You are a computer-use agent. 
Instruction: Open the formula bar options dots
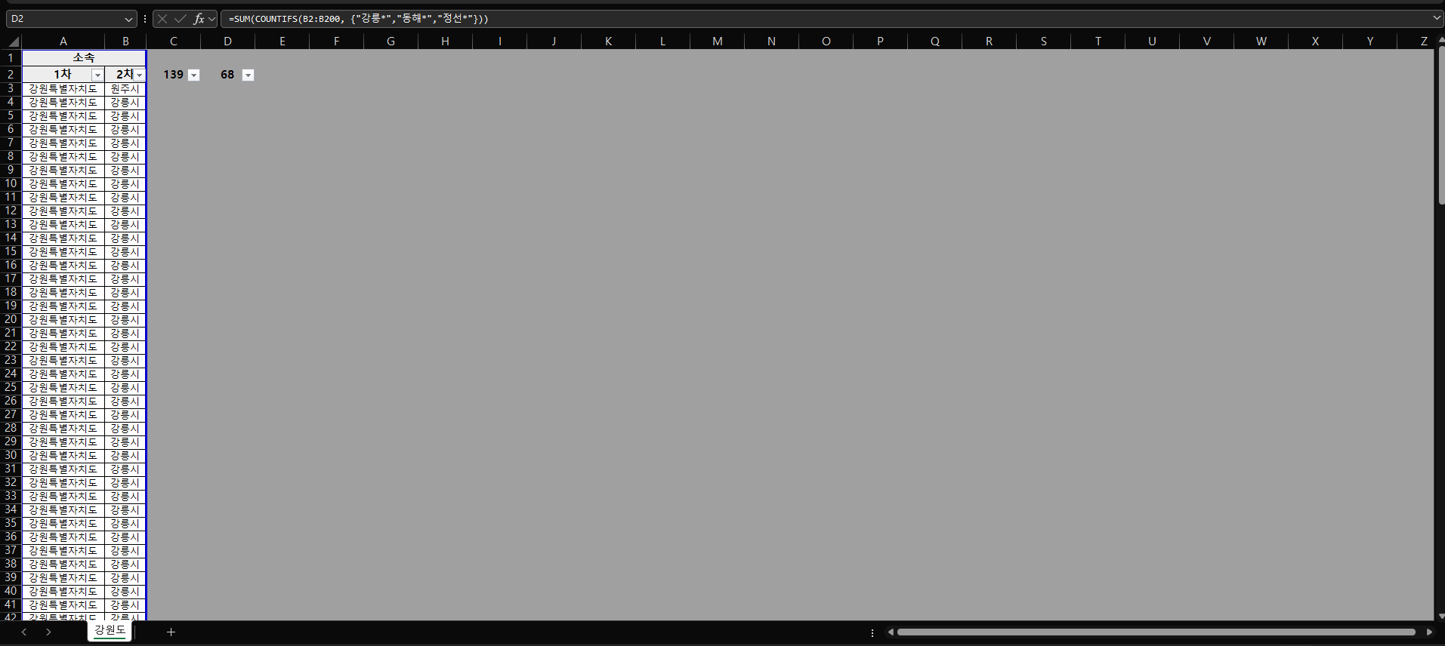[144, 19]
